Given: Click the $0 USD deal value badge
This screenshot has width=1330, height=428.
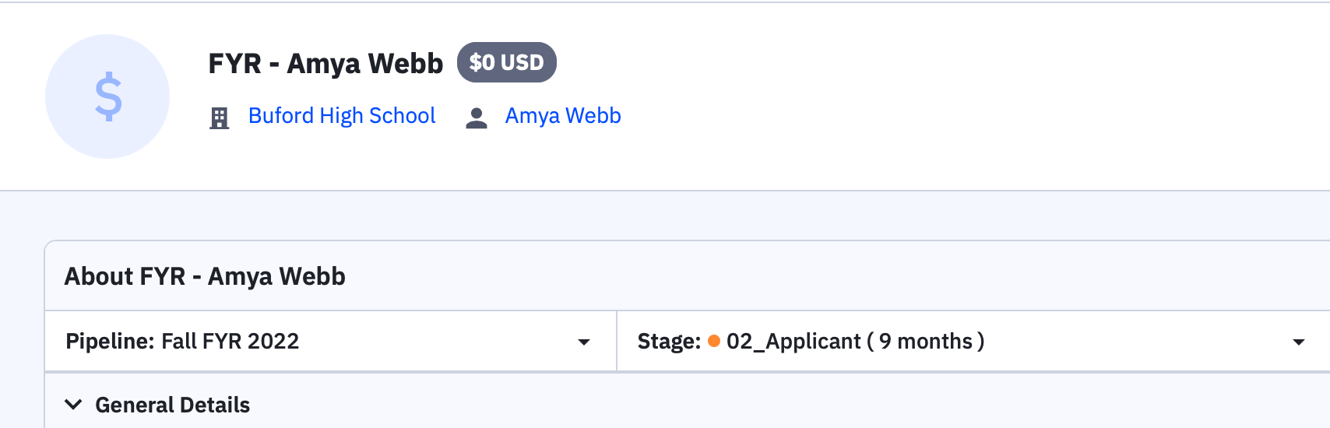Looking at the screenshot, I should tap(506, 62).
